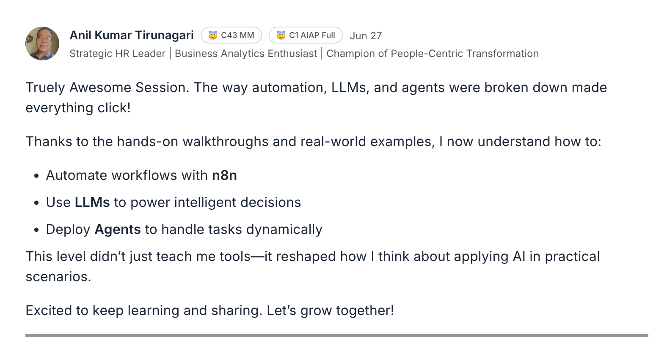Open the Jun 27 post timestamp
This screenshot has height=337, width=667.
click(366, 35)
